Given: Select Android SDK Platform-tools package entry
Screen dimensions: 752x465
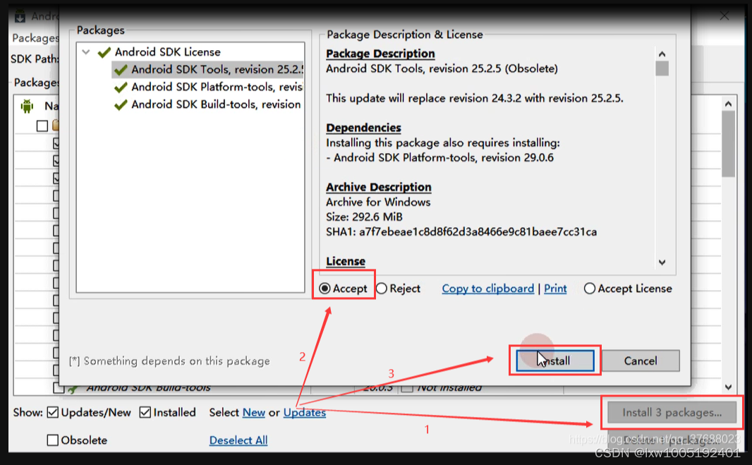Looking at the screenshot, I should point(217,87).
